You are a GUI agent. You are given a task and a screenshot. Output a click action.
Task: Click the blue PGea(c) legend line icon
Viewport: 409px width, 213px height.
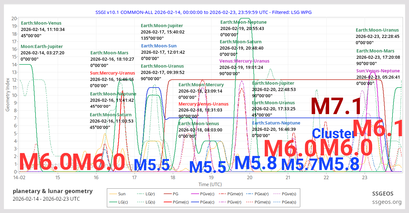coord(195,202)
